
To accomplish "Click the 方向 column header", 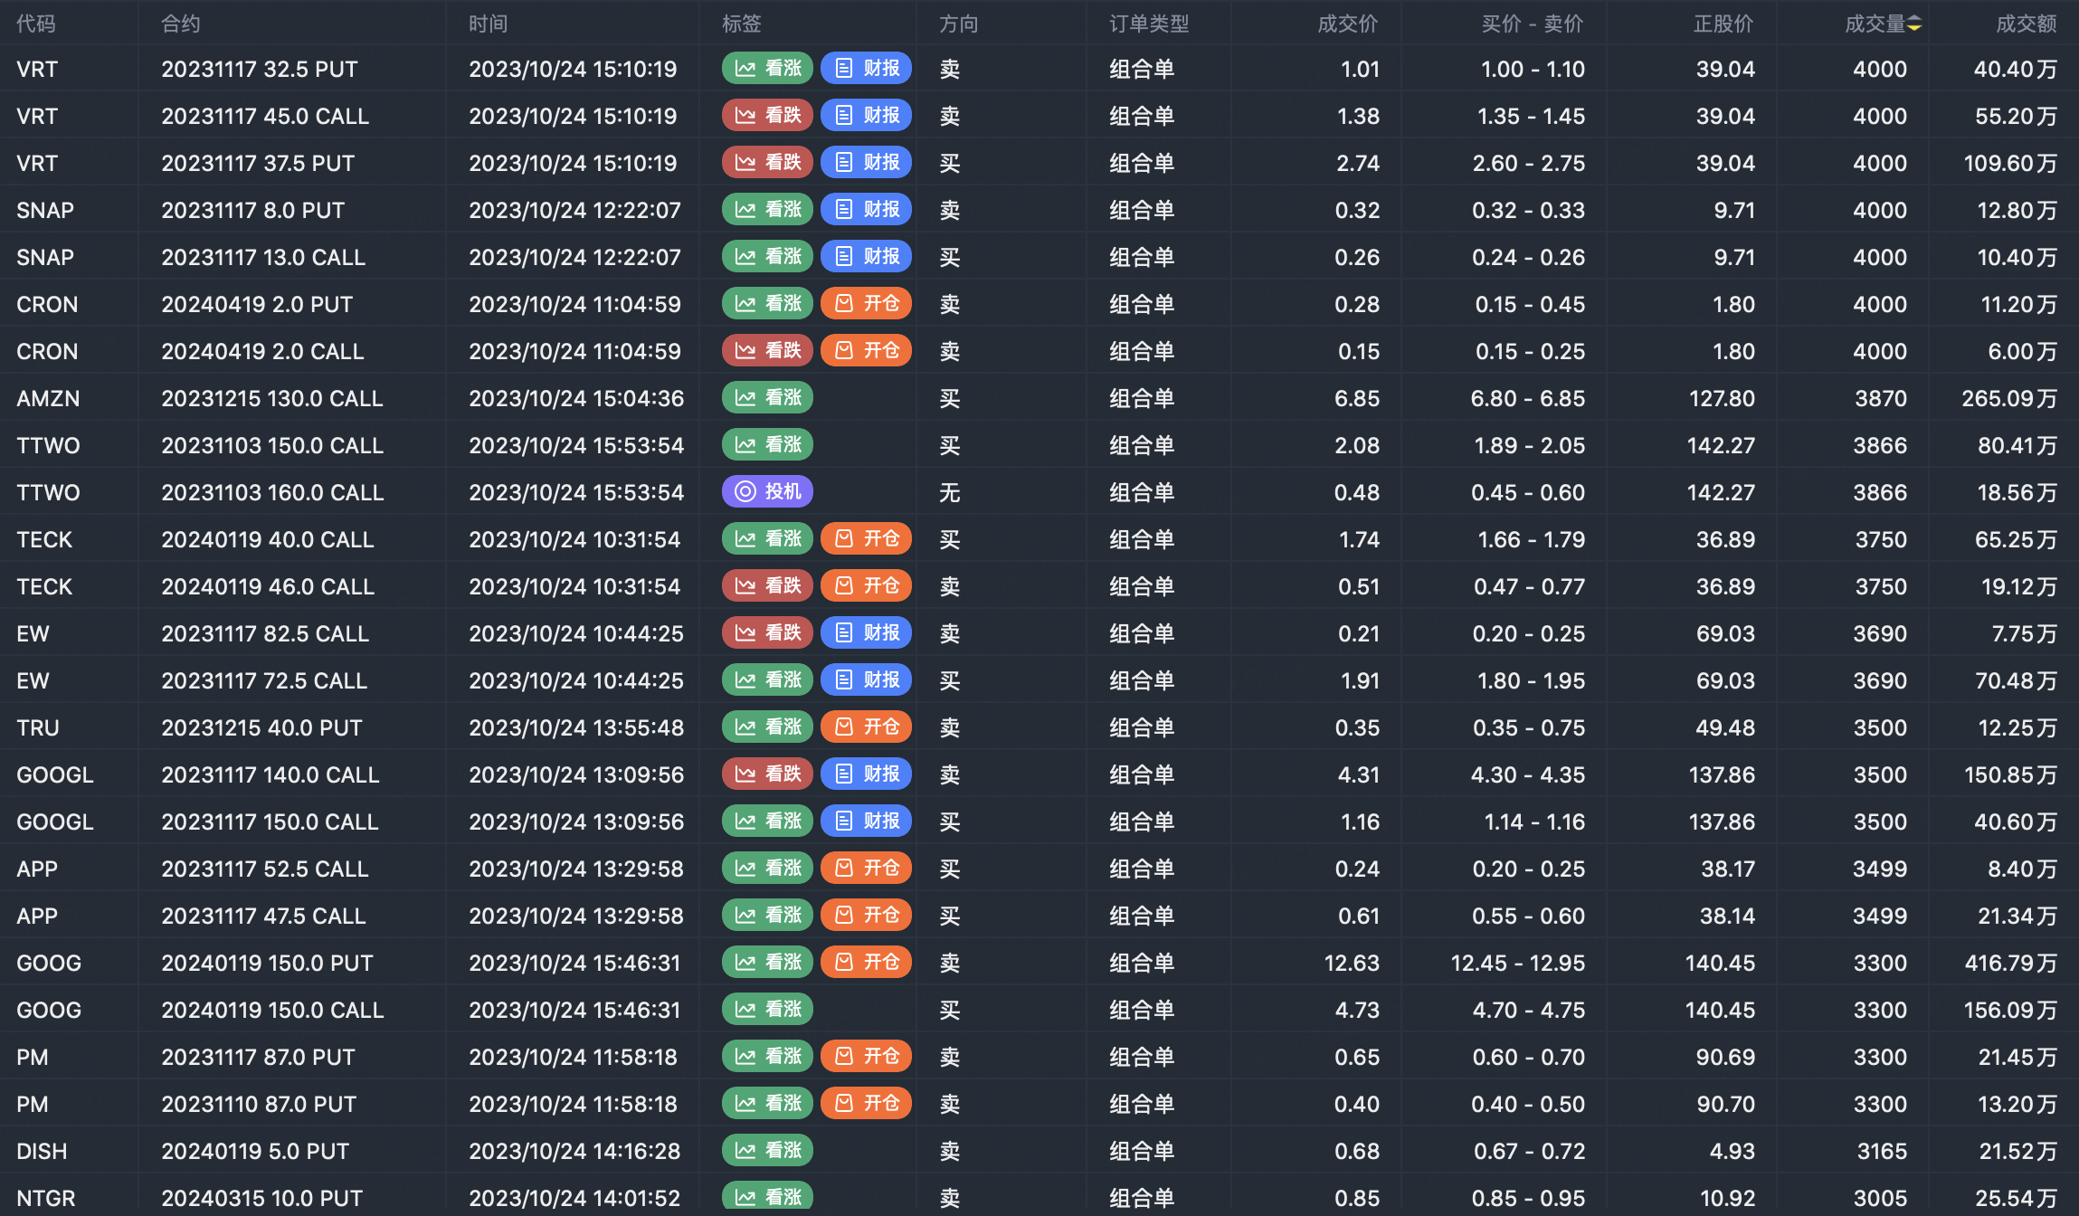I will click(959, 24).
